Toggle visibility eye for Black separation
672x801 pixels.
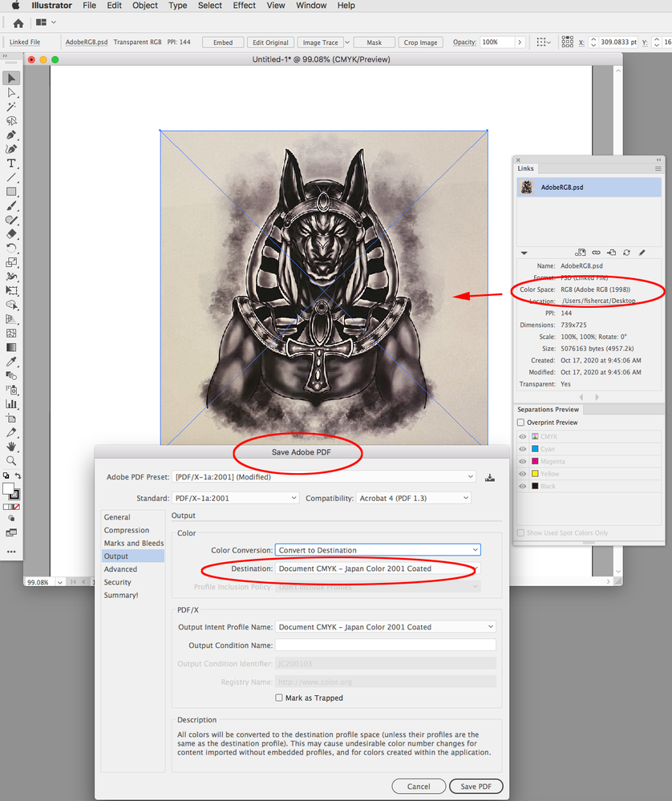point(522,487)
